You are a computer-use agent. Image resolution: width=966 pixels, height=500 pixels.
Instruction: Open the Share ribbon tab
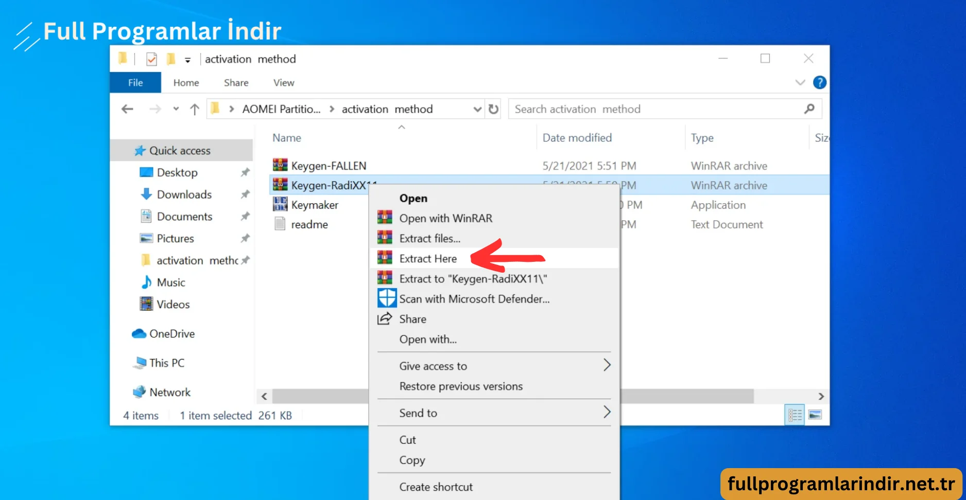pyautogui.click(x=236, y=82)
